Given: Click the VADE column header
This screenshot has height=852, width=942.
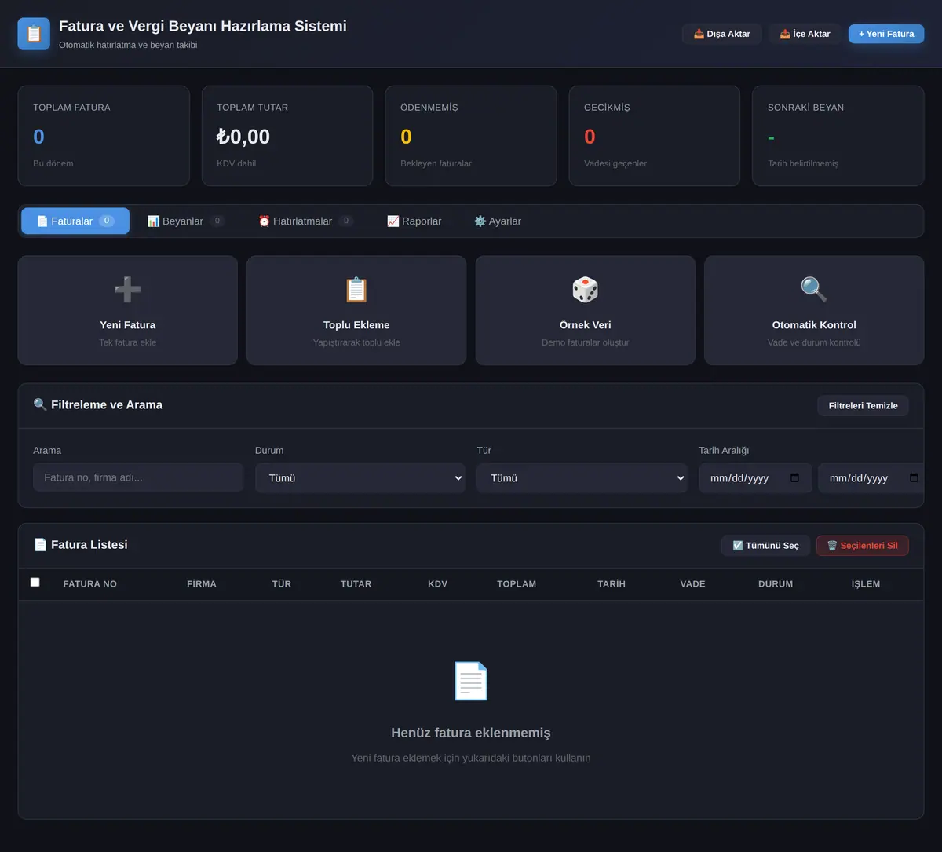Looking at the screenshot, I should [x=692, y=584].
